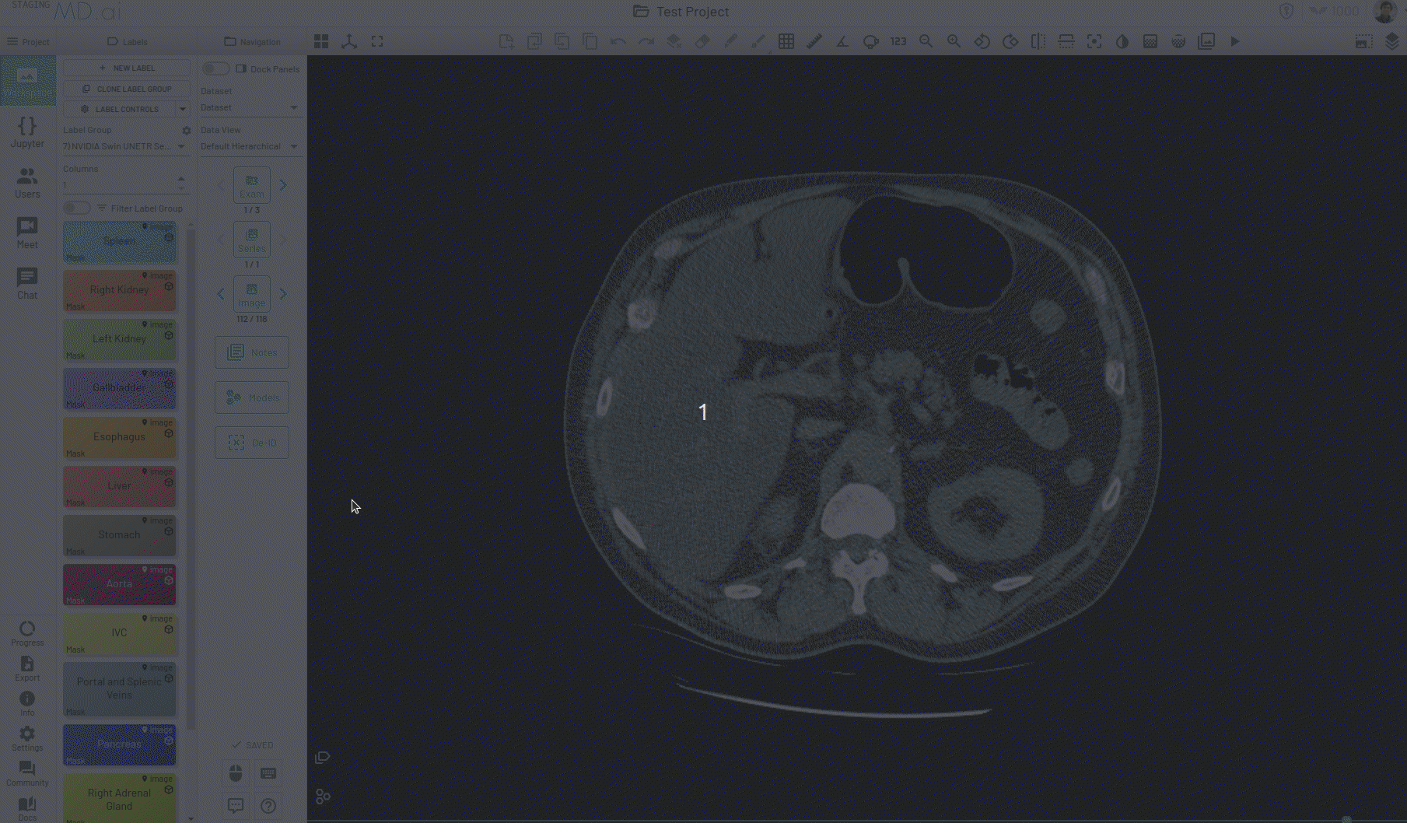
Task: Undo the last annotation action
Action: click(618, 41)
